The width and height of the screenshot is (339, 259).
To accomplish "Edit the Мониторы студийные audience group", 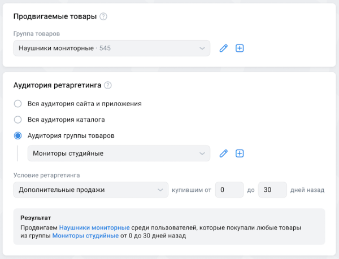I will [223, 153].
